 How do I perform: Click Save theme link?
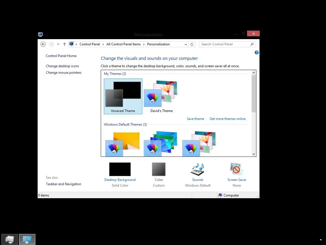click(x=196, y=119)
